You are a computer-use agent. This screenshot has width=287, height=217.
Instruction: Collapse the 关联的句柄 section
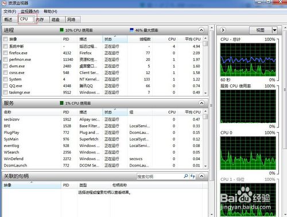pyautogui.click(x=201, y=176)
